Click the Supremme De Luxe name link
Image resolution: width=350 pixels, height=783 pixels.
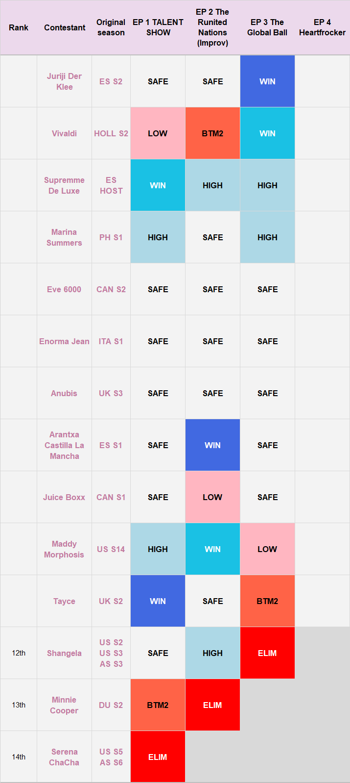pyautogui.click(x=64, y=185)
